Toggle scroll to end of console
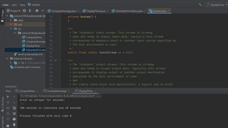 coord(14,113)
